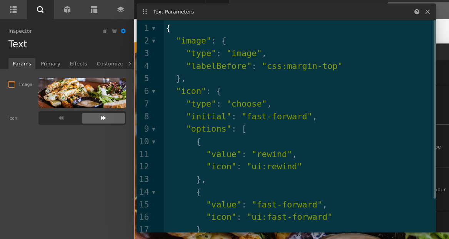
Task: Open the elements cube panel
Action: (67, 10)
